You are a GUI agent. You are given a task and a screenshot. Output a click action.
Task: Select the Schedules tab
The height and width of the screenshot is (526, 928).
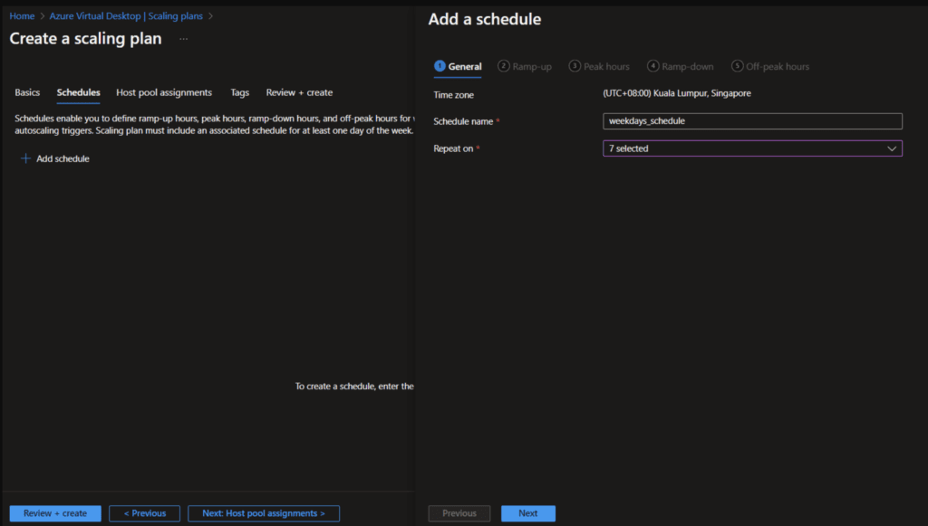tap(78, 92)
